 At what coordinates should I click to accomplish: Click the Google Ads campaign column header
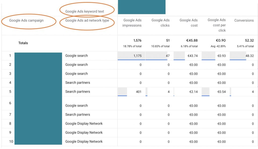point(26,20)
